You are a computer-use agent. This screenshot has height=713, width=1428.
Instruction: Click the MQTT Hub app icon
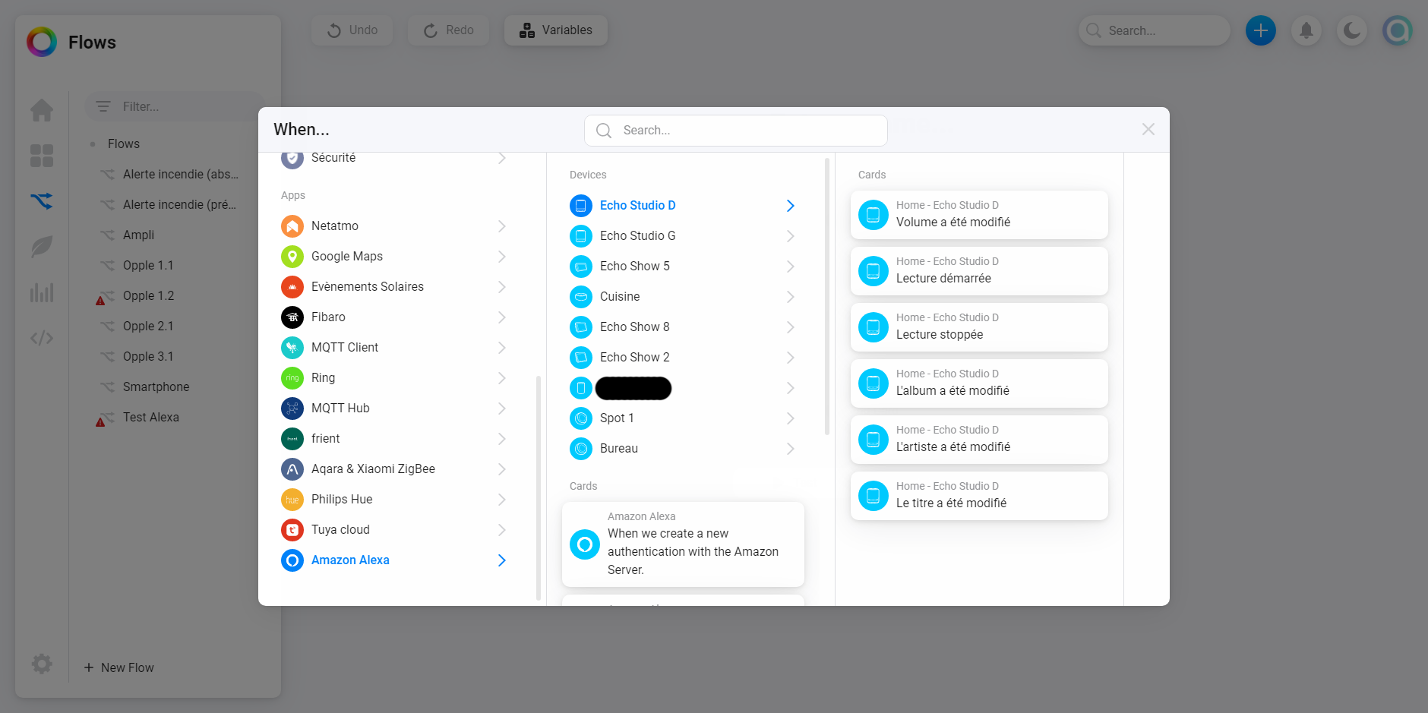292,409
